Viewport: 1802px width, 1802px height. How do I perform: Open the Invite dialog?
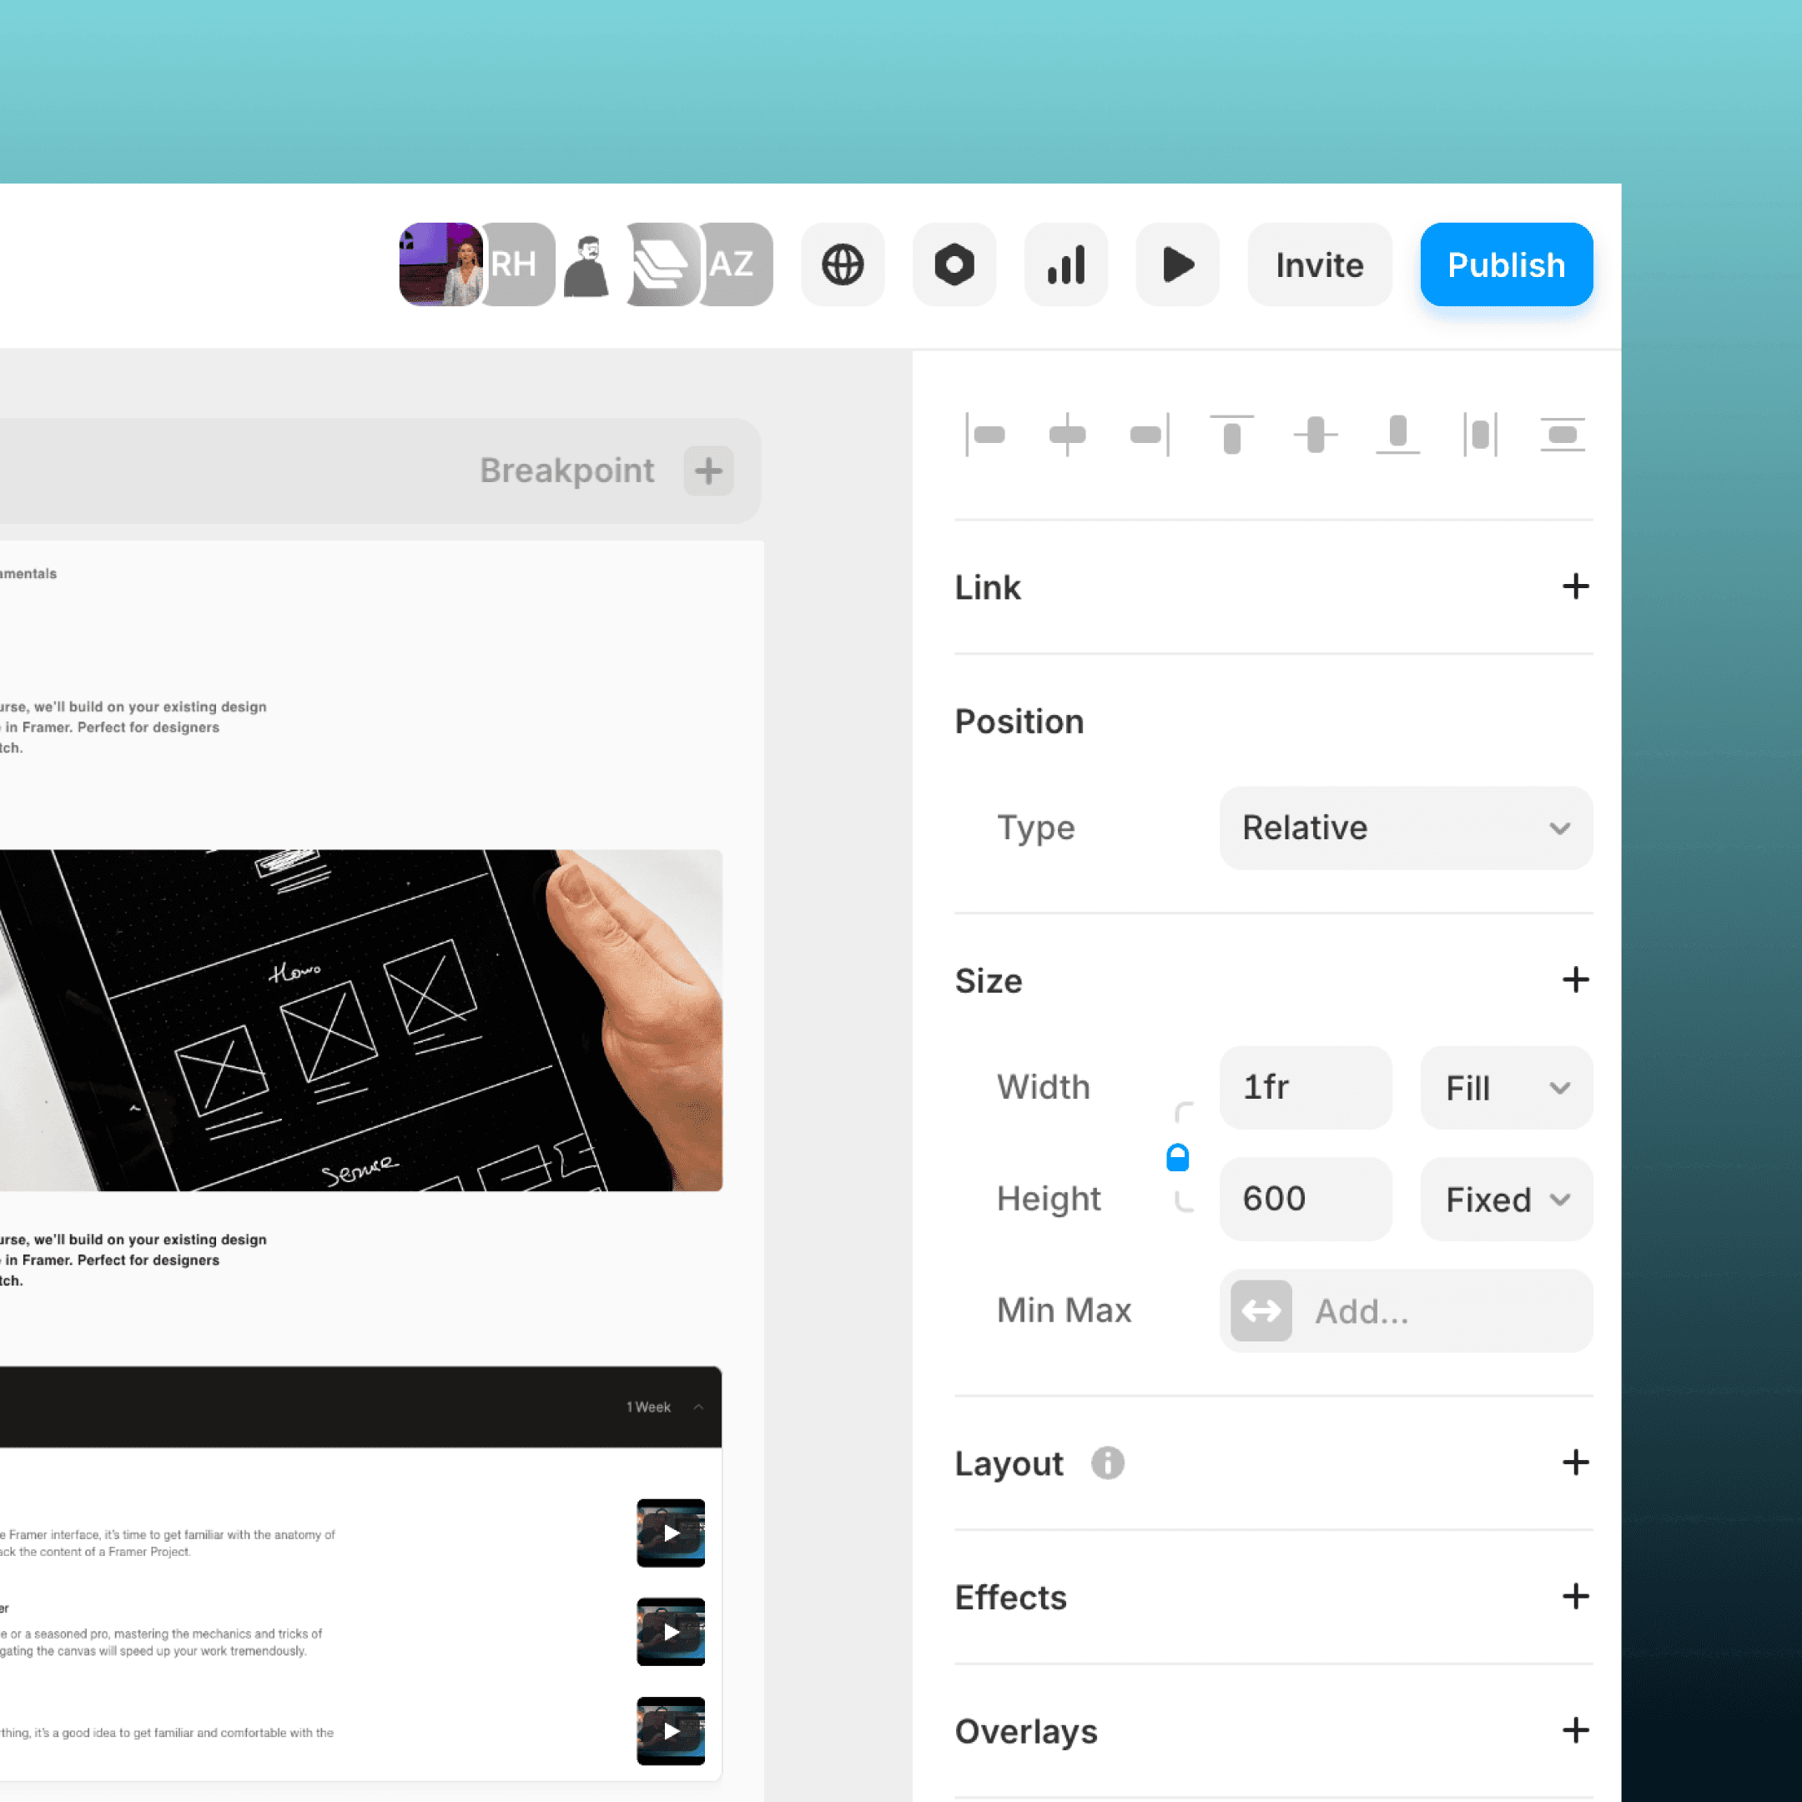[1319, 264]
